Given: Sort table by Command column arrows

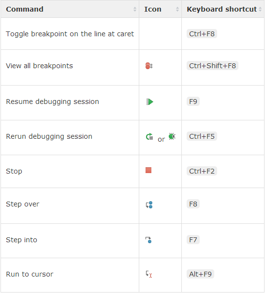Looking at the screenshot, I should pos(135,9).
